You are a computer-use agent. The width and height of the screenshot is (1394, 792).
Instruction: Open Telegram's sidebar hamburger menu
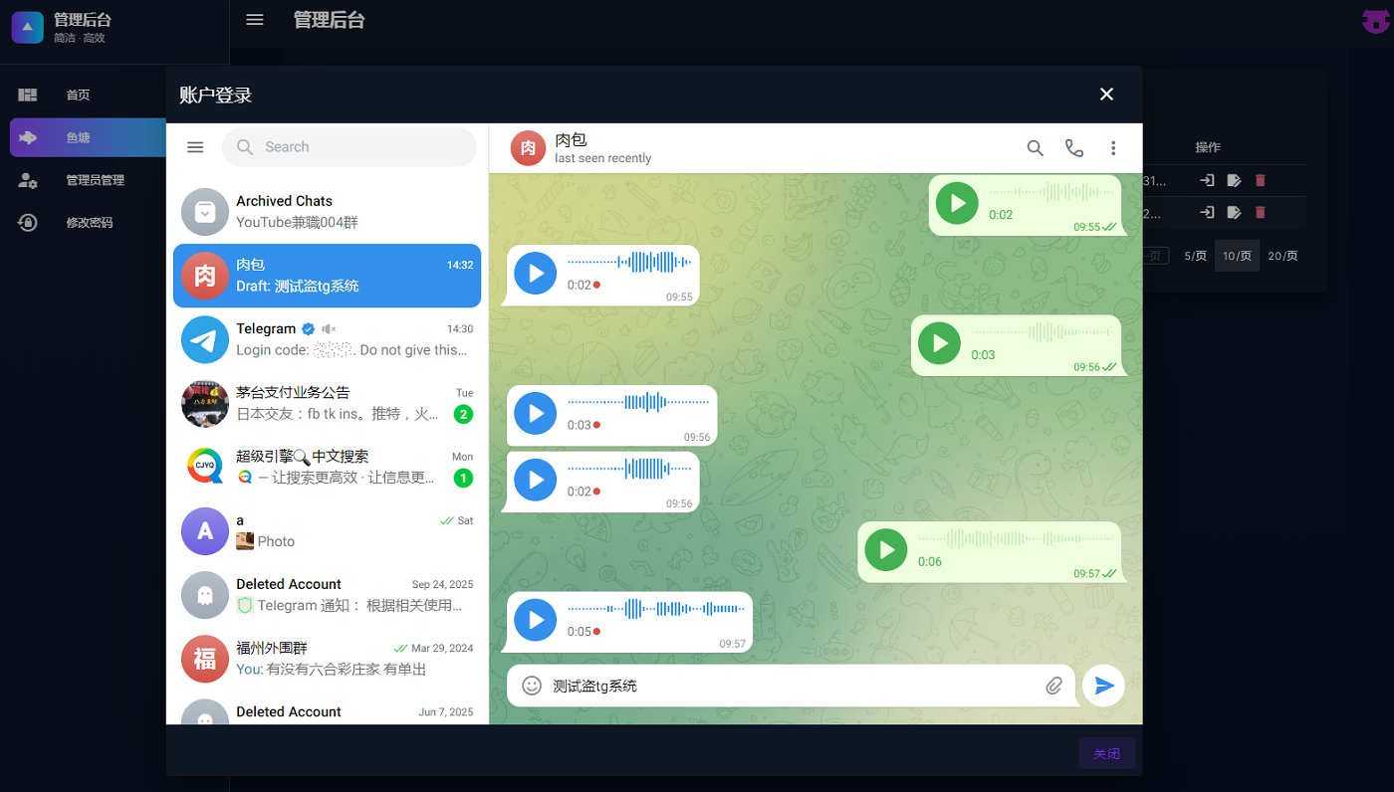point(195,147)
